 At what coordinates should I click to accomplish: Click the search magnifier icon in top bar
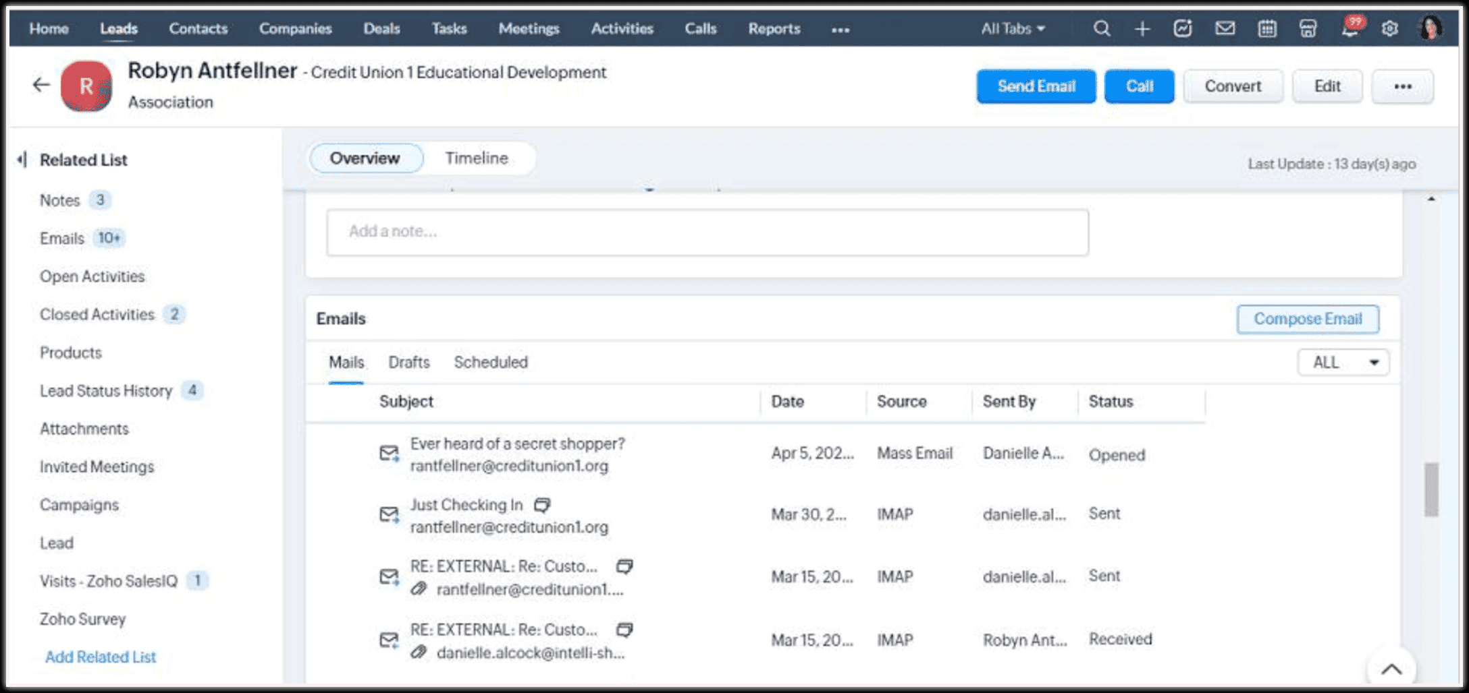pyautogui.click(x=1101, y=28)
